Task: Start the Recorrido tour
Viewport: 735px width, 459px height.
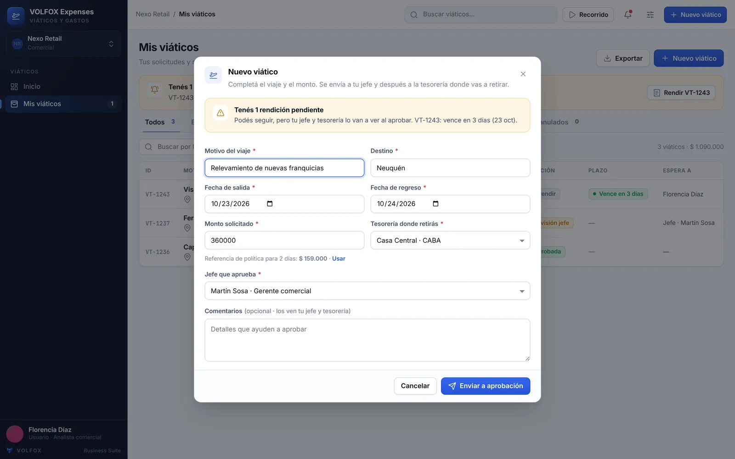Action: 588,15
